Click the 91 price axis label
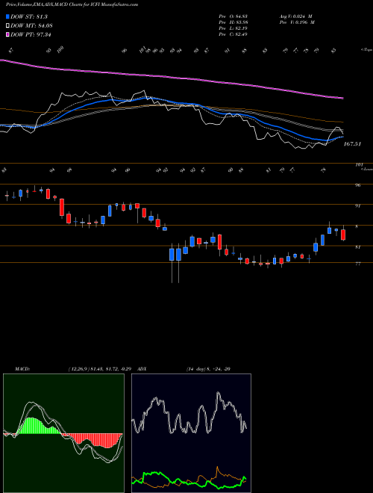 tap(357, 206)
